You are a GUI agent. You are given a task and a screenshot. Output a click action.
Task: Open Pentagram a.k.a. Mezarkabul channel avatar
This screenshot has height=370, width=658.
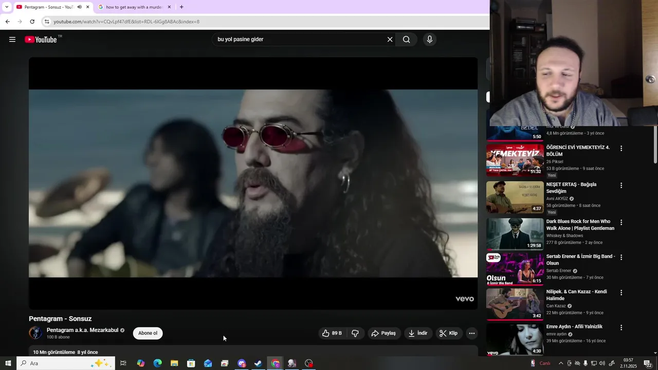pos(35,333)
